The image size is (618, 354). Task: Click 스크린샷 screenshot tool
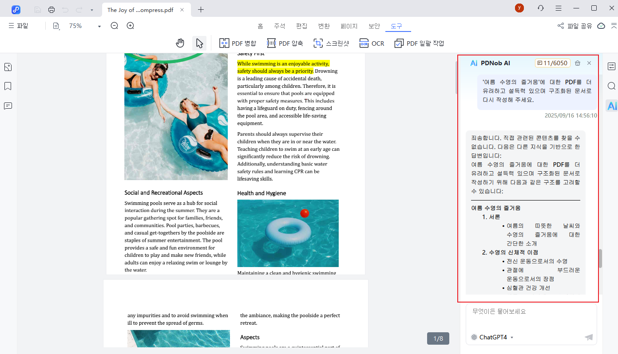pos(331,43)
